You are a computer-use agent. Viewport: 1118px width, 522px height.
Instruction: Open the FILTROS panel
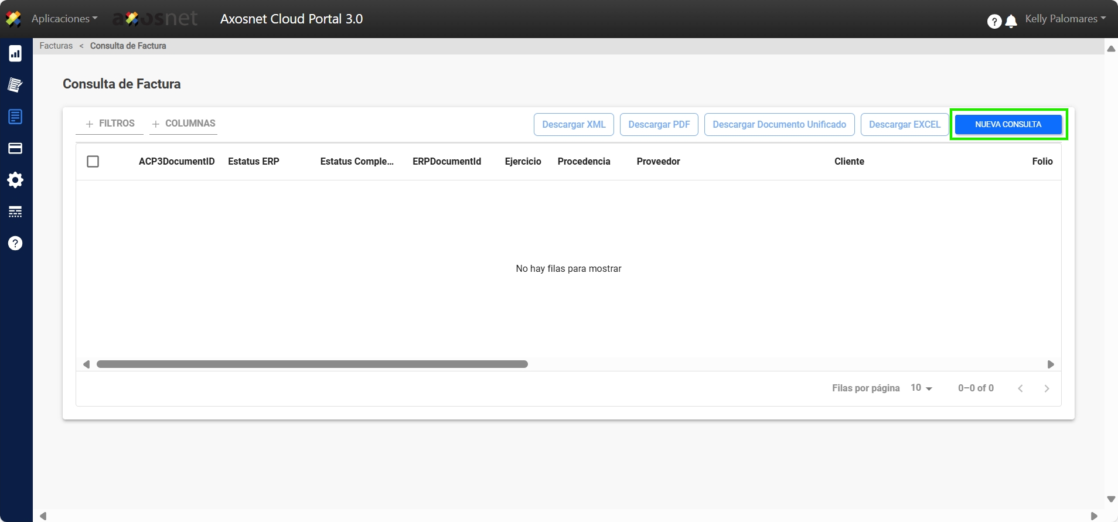coord(110,124)
